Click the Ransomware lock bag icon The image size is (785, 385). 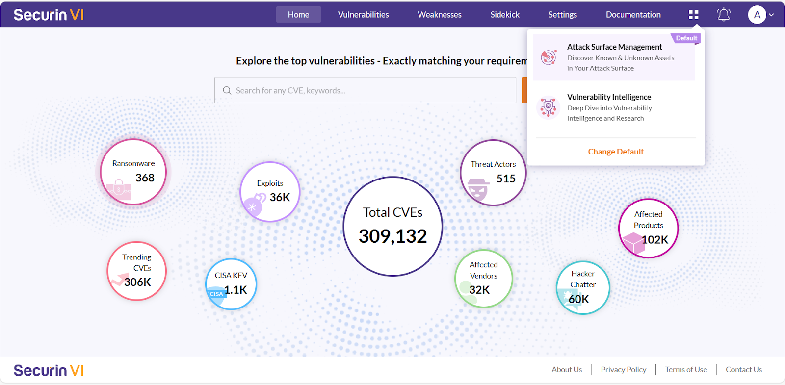tap(119, 189)
